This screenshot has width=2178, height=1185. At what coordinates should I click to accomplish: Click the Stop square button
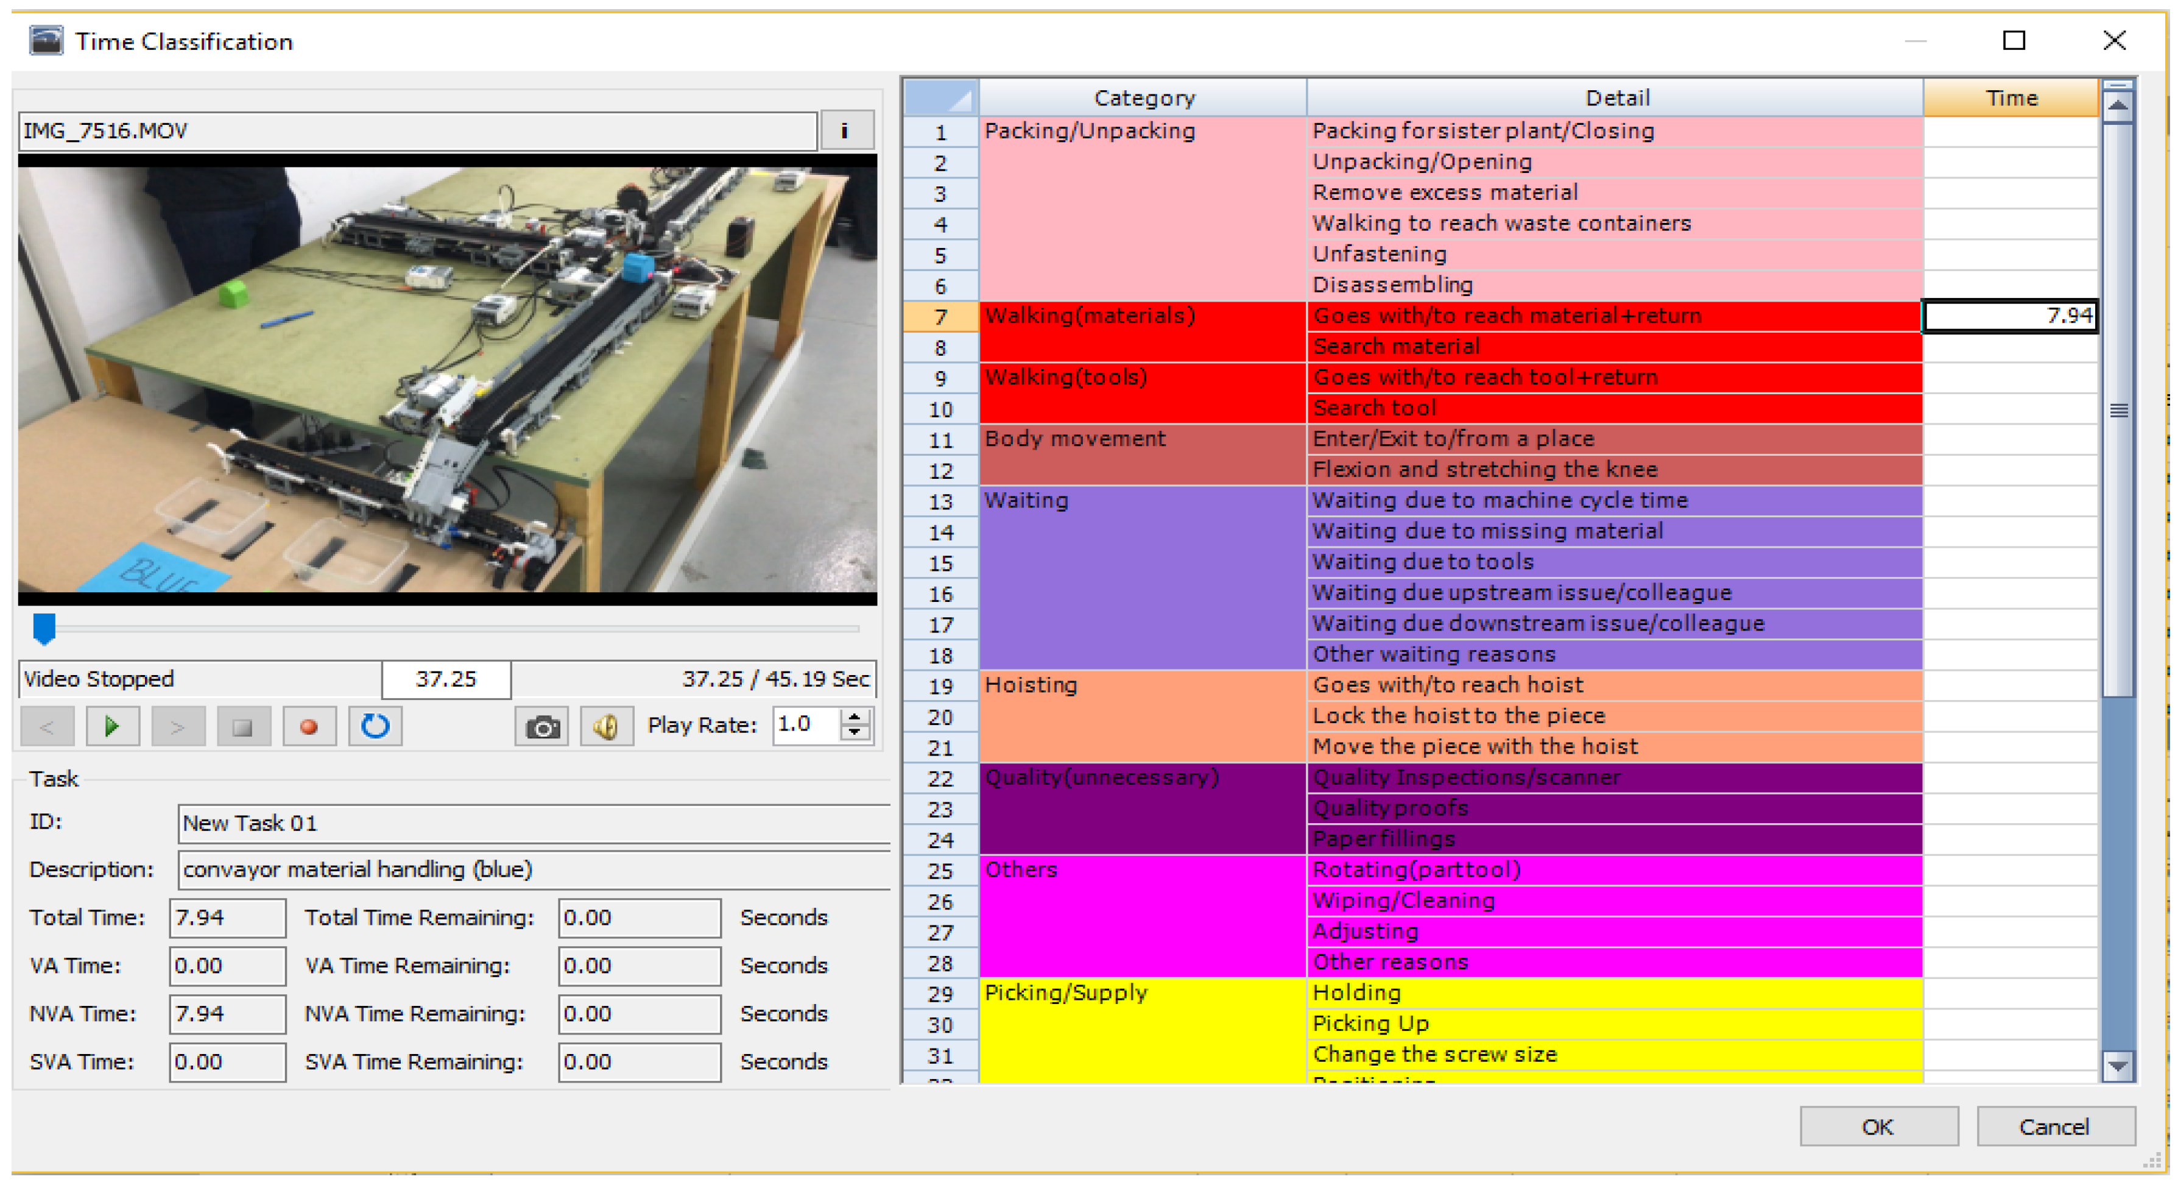click(242, 727)
